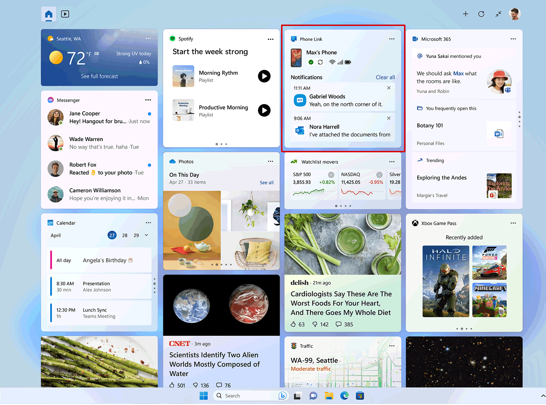Open Cameron Williamson's conversation
The width and height of the screenshot is (546, 405).
(x=99, y=194)
